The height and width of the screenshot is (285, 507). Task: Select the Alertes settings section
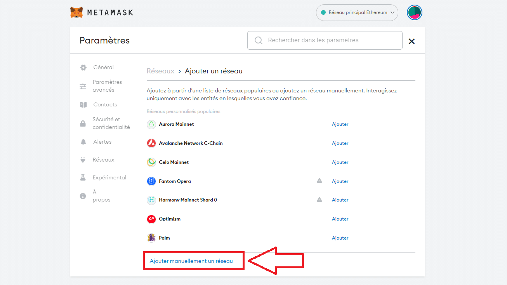102,141
